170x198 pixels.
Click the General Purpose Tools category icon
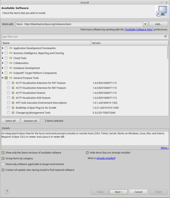[11, 78]
